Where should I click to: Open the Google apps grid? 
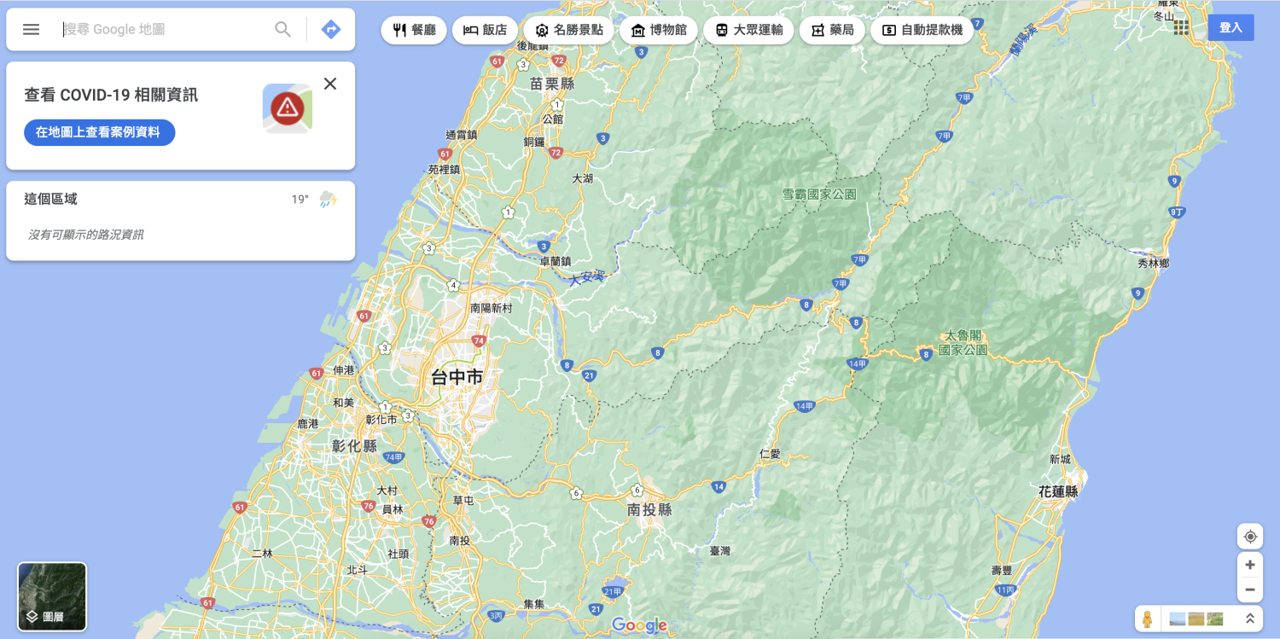[x=1181, y=27]
